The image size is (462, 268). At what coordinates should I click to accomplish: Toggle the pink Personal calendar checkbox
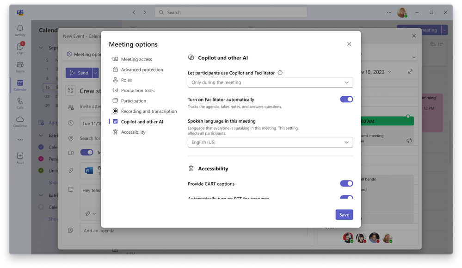pos(41,159)
